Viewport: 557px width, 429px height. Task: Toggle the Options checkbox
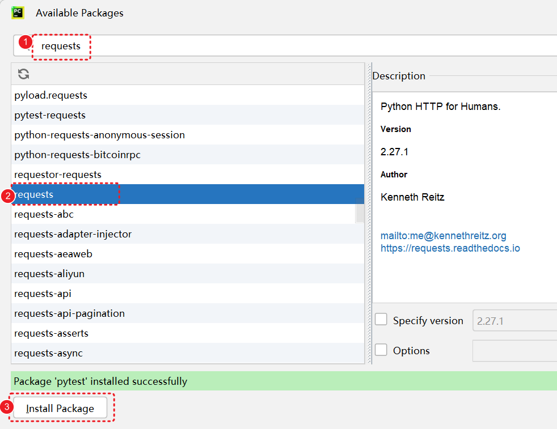[x=381, y=350]
